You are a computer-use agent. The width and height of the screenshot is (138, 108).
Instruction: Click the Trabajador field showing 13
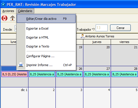click(x=101, y=28)
